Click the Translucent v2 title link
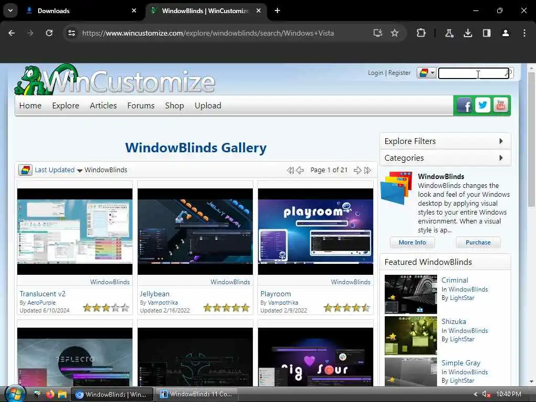 click(x=42, y=294)
